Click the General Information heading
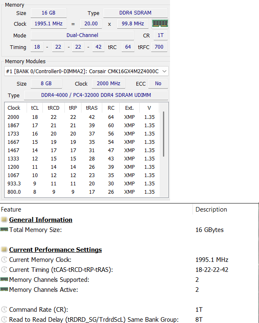Viewport: 259px width, 323px height. [41, 219]
